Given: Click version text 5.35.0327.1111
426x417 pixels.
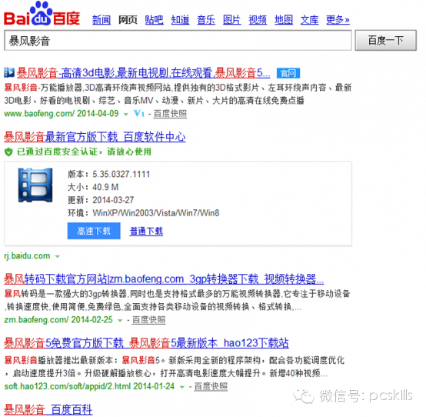Looking at the screenshot, I should (121, 174).
